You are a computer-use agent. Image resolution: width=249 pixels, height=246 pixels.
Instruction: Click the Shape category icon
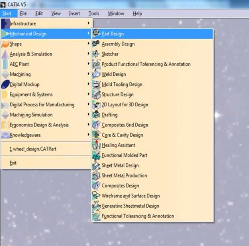[x=5, y=44]
